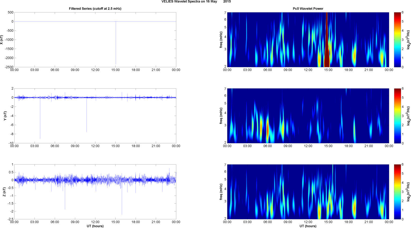This screenshot has height=228, width=411.
Task: Click the '-8' tick on the Y (nT) axis
Action: pos(12,134)
